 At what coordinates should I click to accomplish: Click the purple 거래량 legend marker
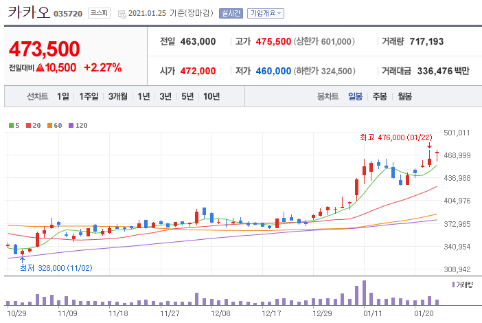click(453, 285)
